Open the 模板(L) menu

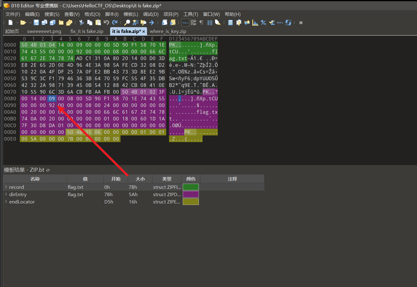(131, 14)
